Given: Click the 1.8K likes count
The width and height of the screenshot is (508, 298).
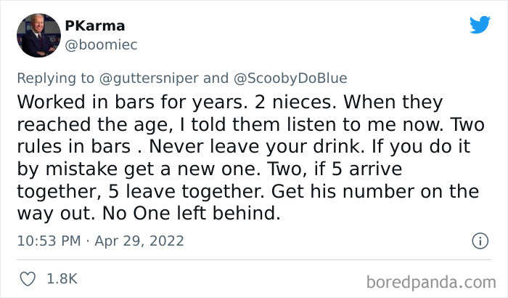Looking at the screenshot, I should [x=61, y=278].
